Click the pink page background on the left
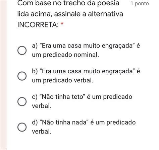Viewport: 159px width, 150px height. tap(3, 75)
